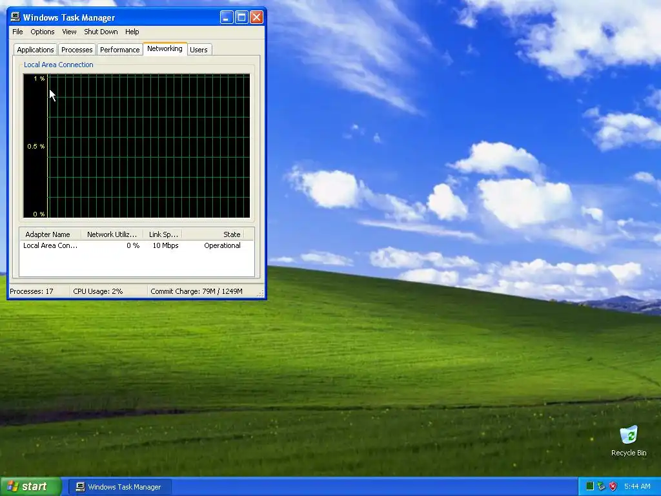661x496 pixels.
Task: Click the Operational state value
Action: pos(222,245)
